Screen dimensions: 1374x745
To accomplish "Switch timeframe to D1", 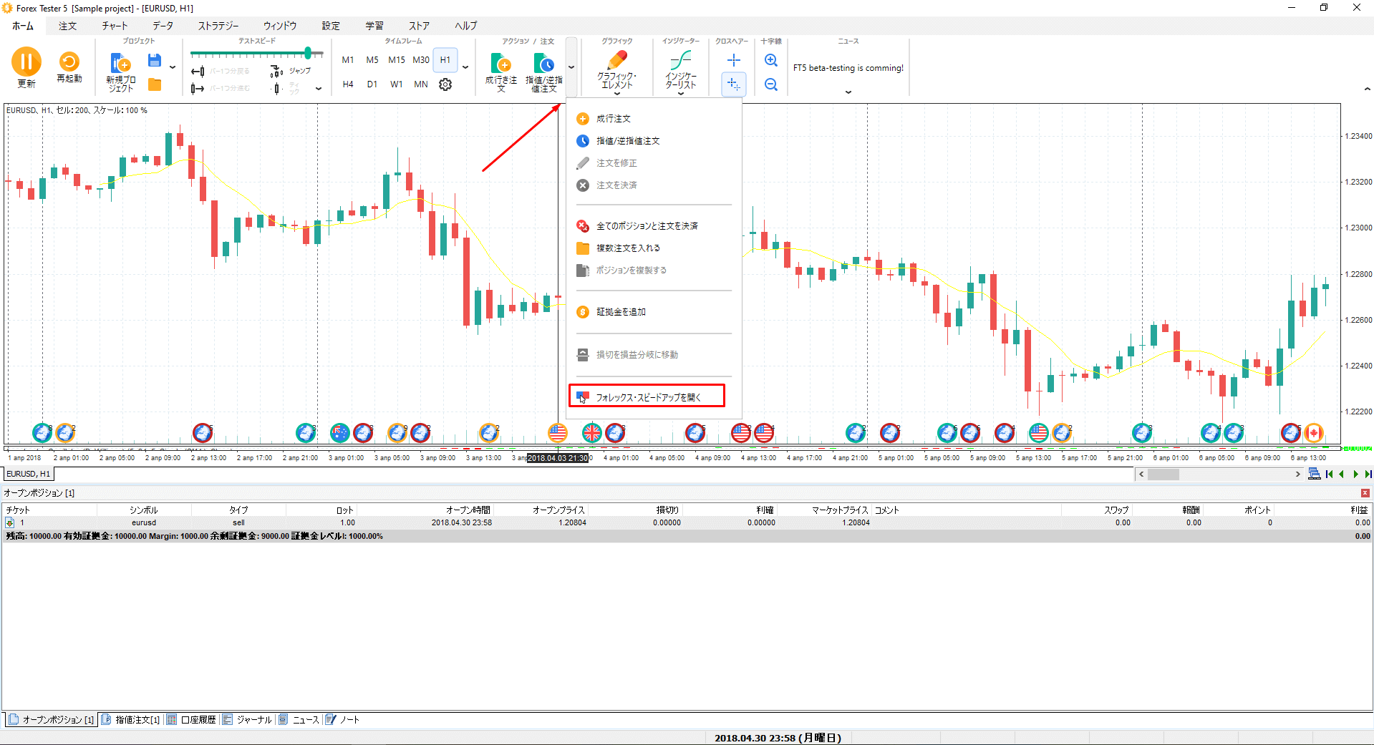I will (372, 84).
